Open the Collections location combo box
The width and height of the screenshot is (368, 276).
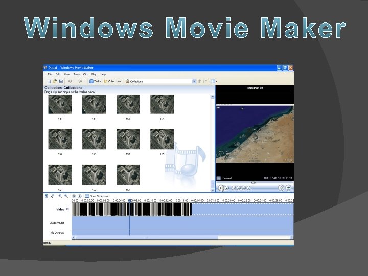point(160,81)
